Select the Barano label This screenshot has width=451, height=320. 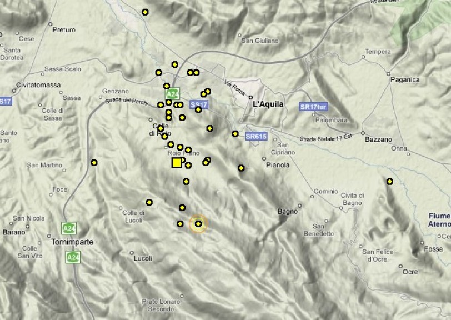coord(14,232)
